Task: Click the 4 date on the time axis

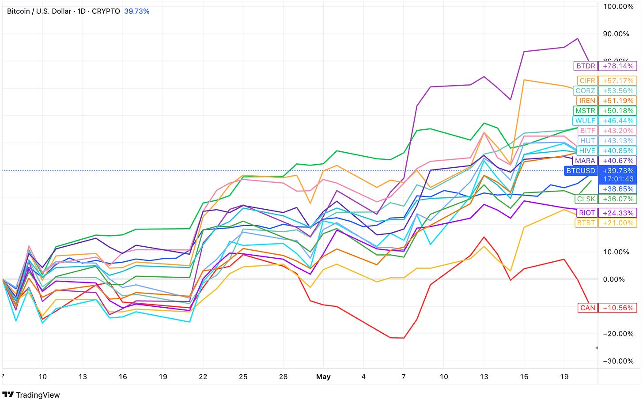Action: 363,377
